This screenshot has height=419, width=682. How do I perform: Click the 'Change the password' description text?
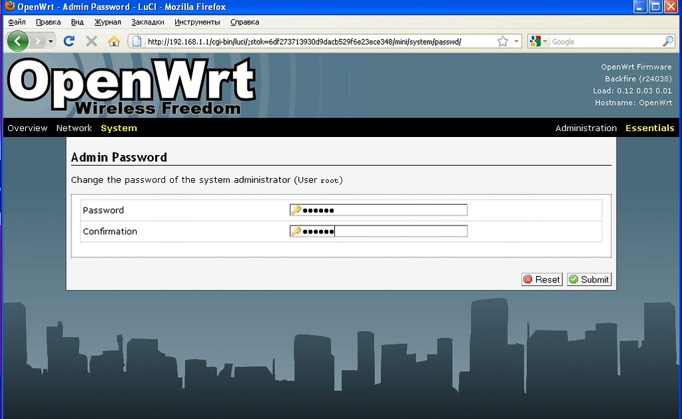[x=206, y=180]
